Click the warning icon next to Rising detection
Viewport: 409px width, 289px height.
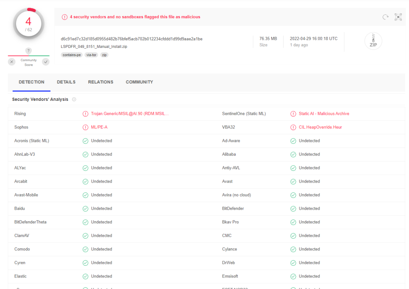(85, 114)
